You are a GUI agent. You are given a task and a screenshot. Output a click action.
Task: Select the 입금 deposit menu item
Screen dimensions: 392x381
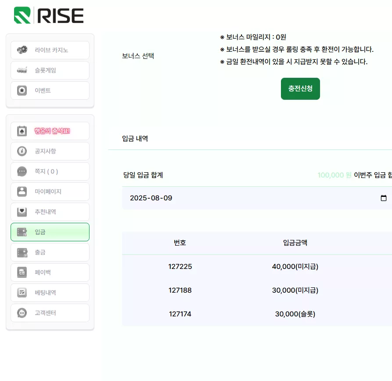(x=50, y=232)
